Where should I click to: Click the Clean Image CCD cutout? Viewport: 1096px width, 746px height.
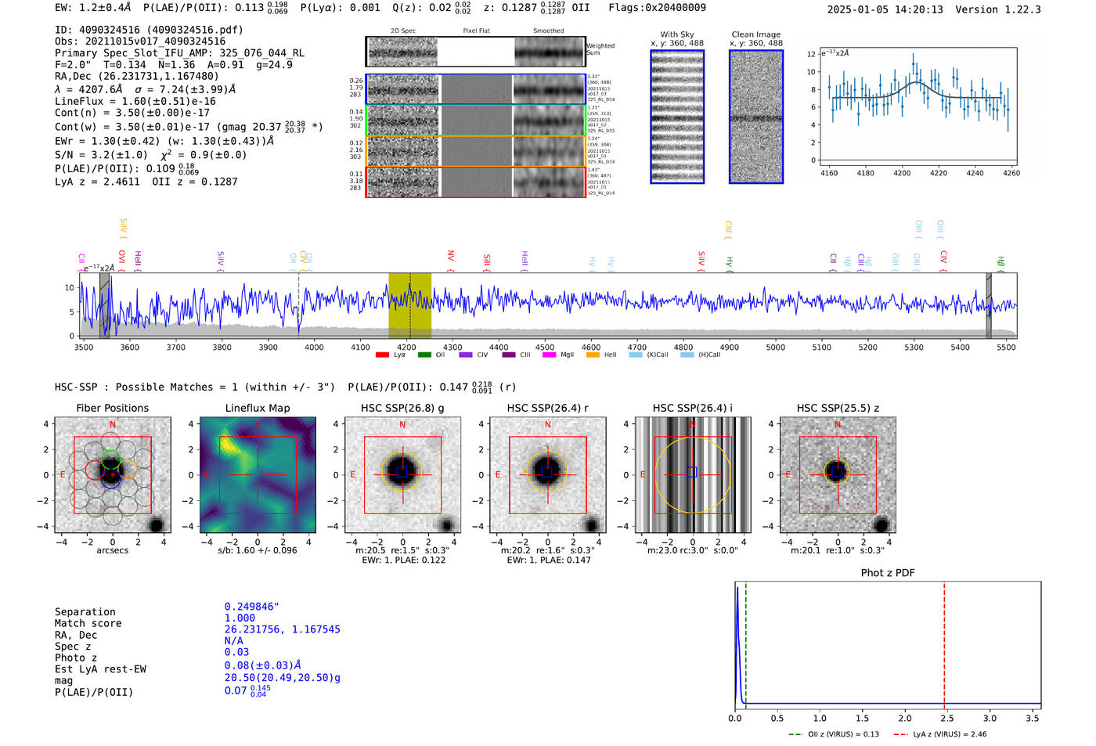pyautogui.click(x=756, y=117)
